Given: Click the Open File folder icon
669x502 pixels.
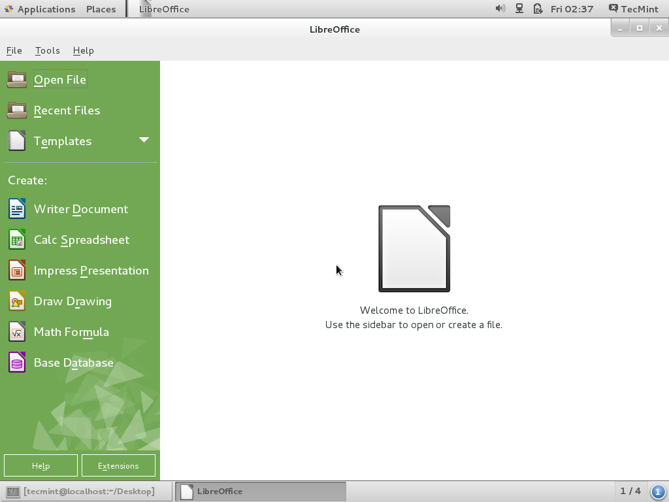Looking at the screenshot, I should (x=17, y=79).
